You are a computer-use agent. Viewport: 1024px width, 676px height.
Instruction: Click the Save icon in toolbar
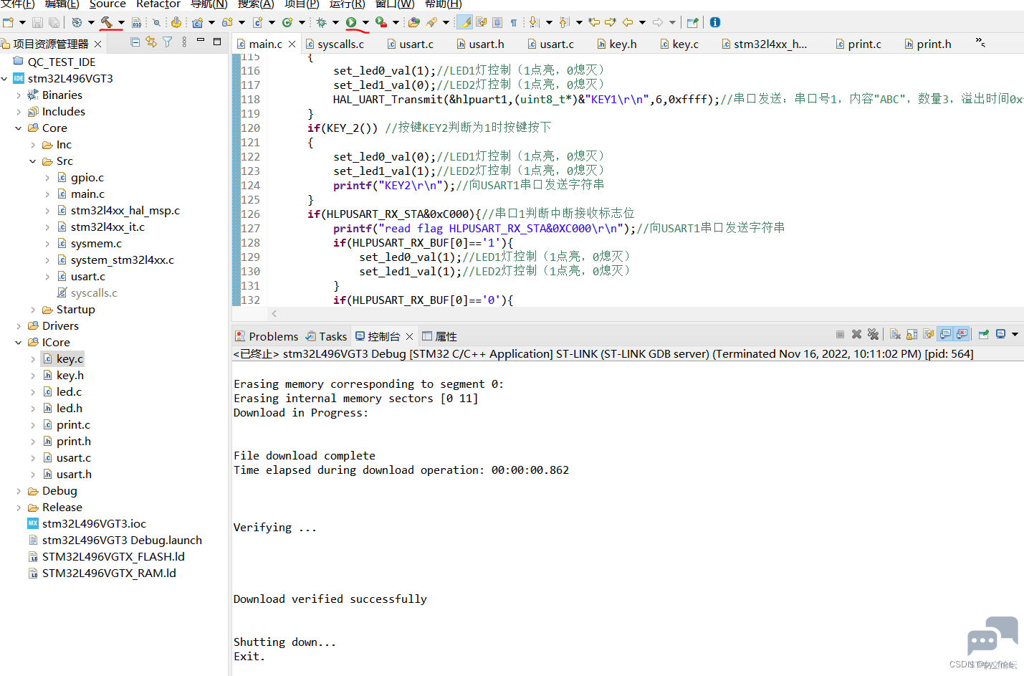click(x=37, y=22)
